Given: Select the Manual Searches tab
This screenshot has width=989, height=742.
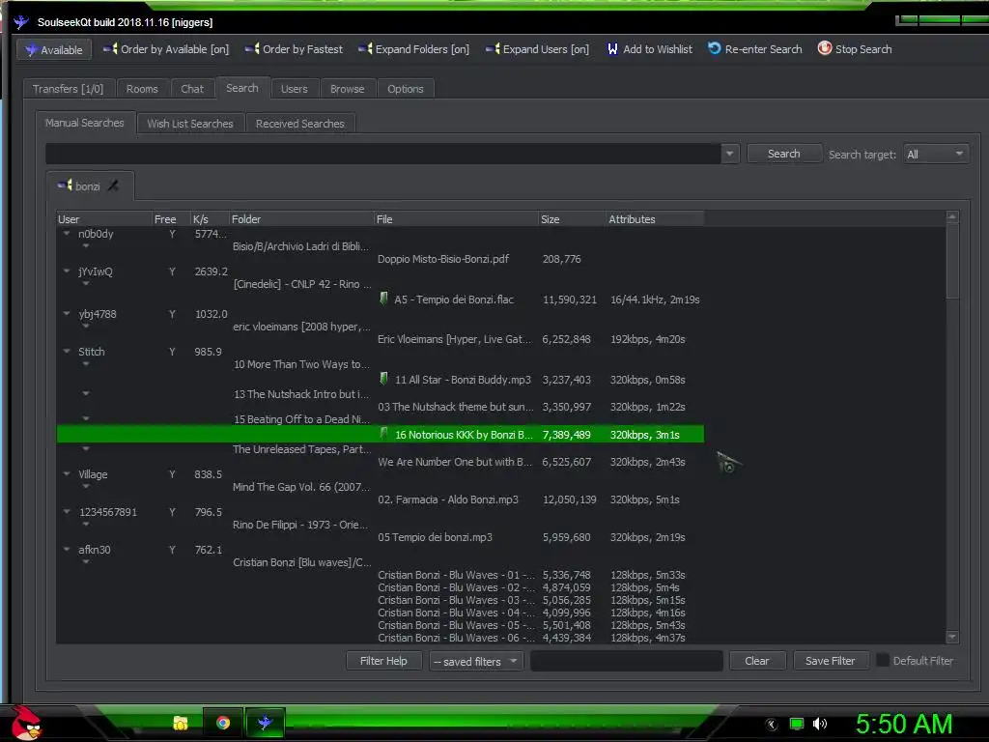Looking at the screenshot, I should point(85,123).
